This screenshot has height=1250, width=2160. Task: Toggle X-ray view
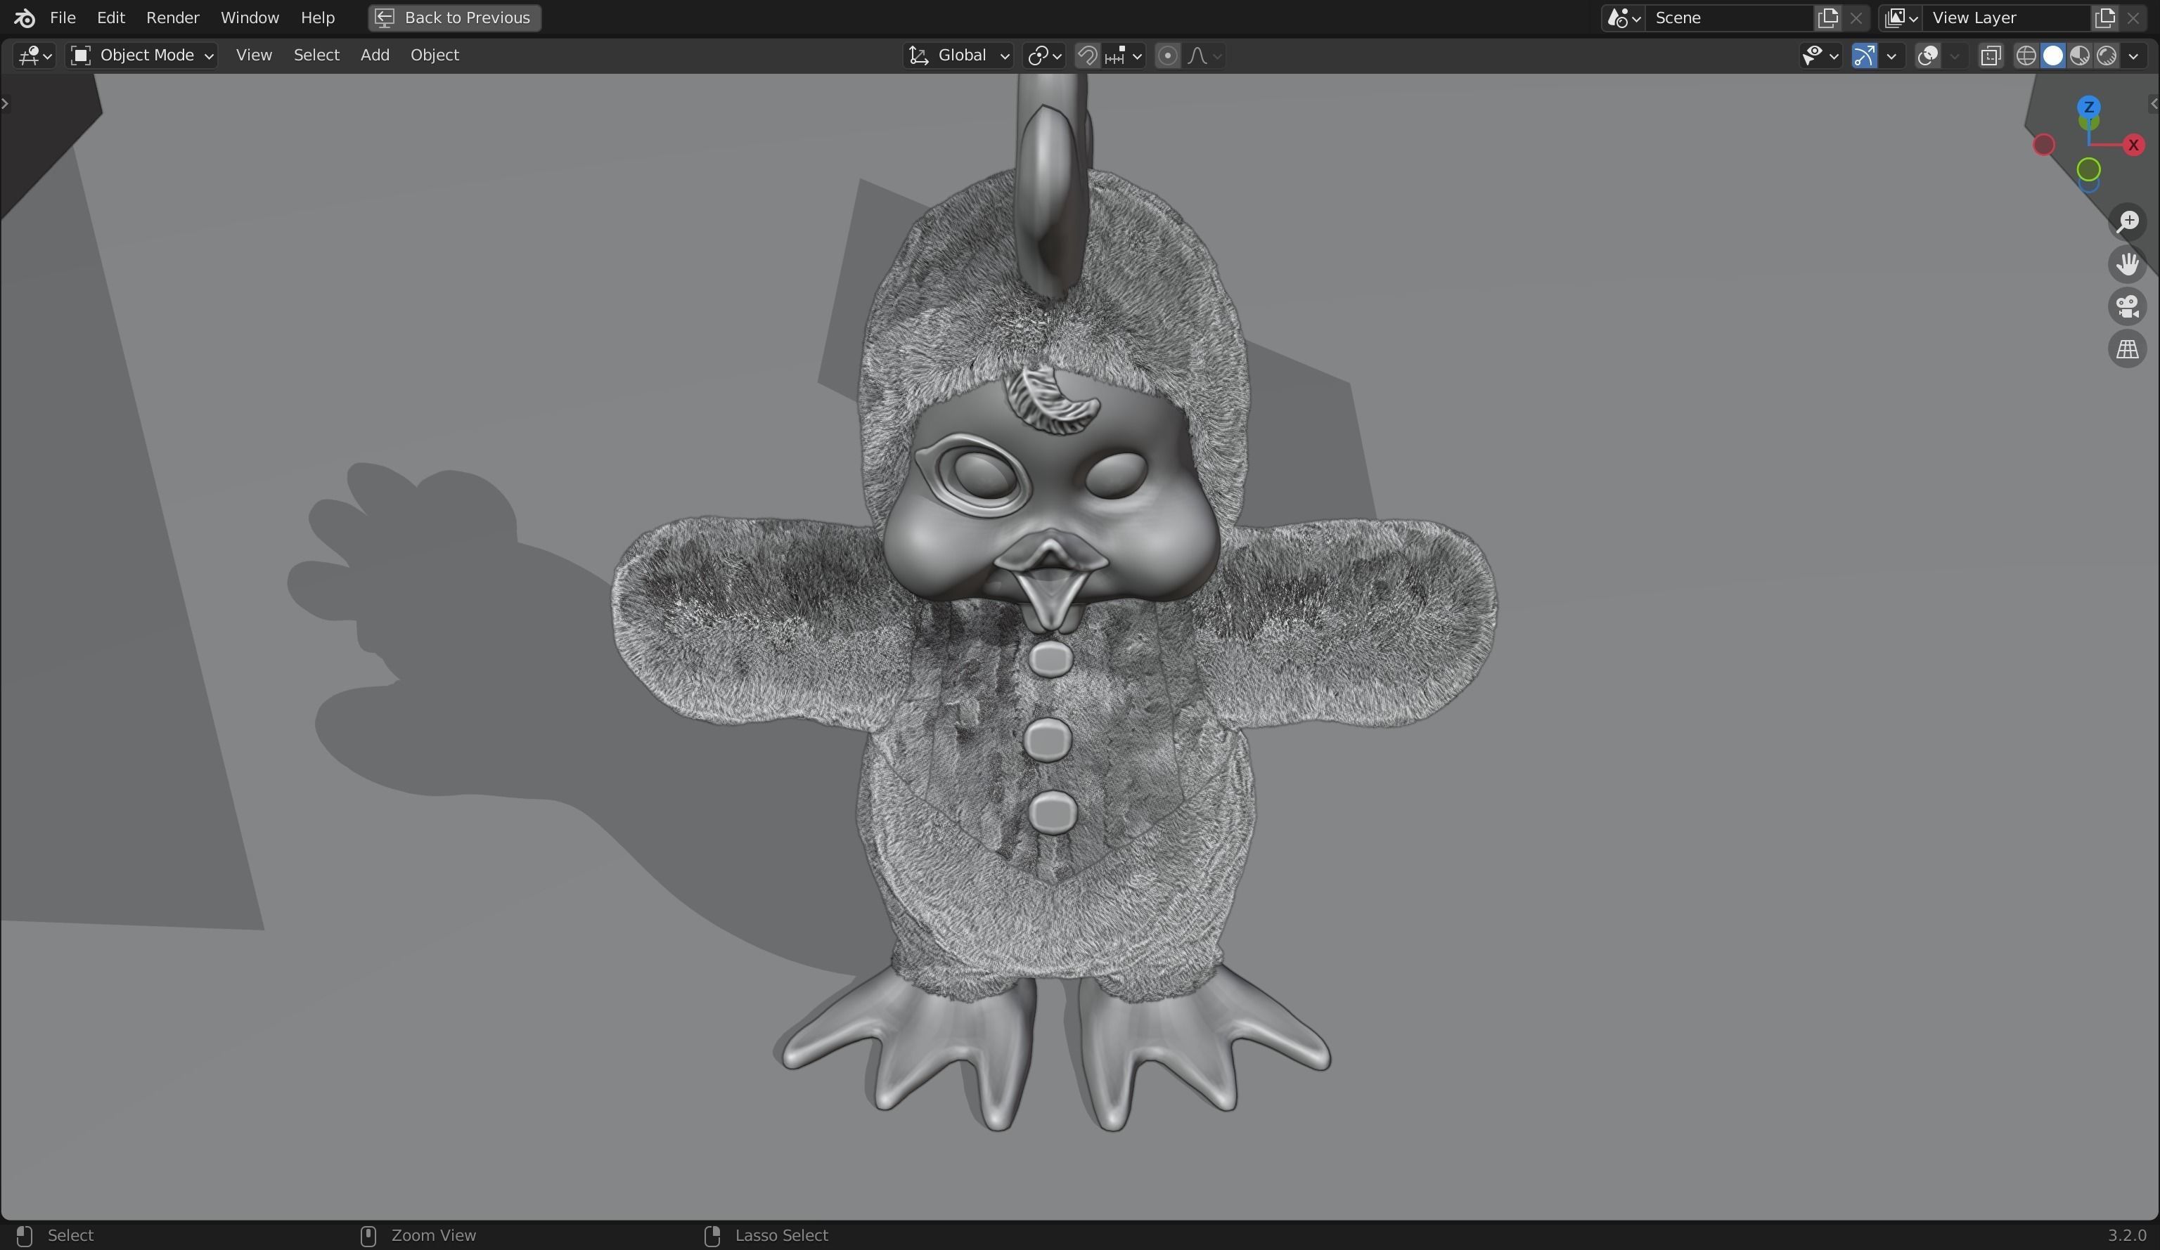pos(1991,56)
